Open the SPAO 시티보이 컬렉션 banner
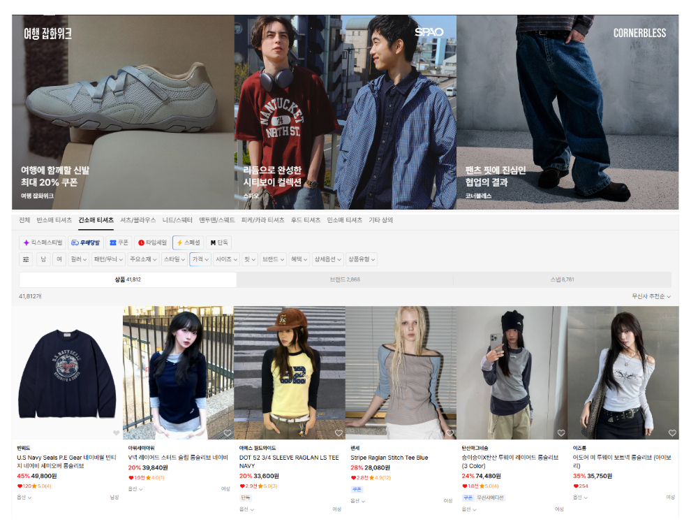Screen dimensions: 698x524 tap(345, 112)
